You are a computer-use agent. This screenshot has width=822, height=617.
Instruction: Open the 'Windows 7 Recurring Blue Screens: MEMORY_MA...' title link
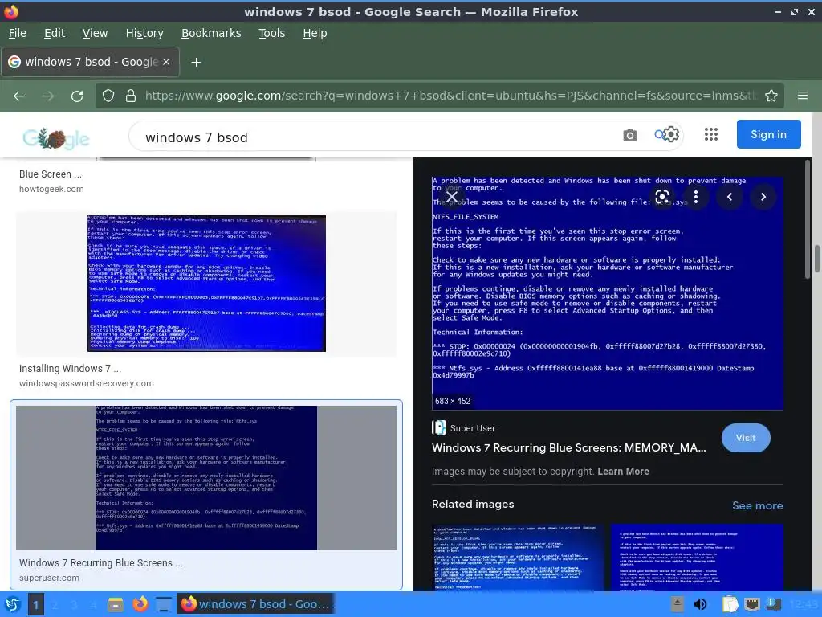point(569,447)
